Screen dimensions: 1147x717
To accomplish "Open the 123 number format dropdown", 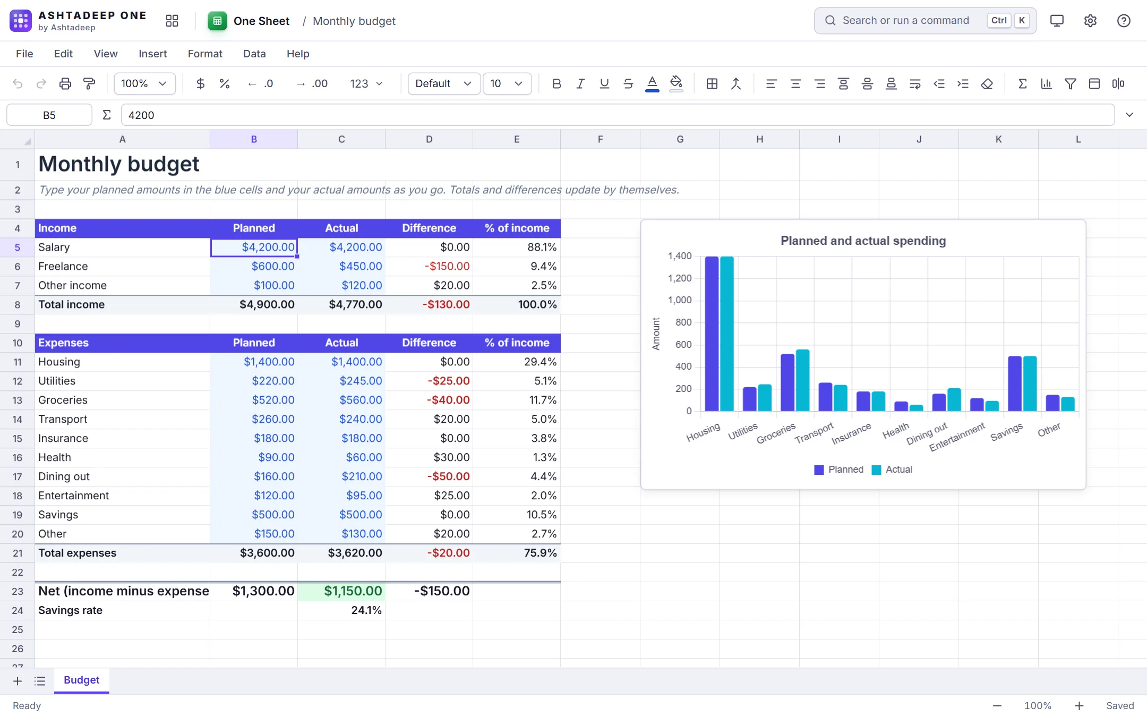I will tap(366, 83).
